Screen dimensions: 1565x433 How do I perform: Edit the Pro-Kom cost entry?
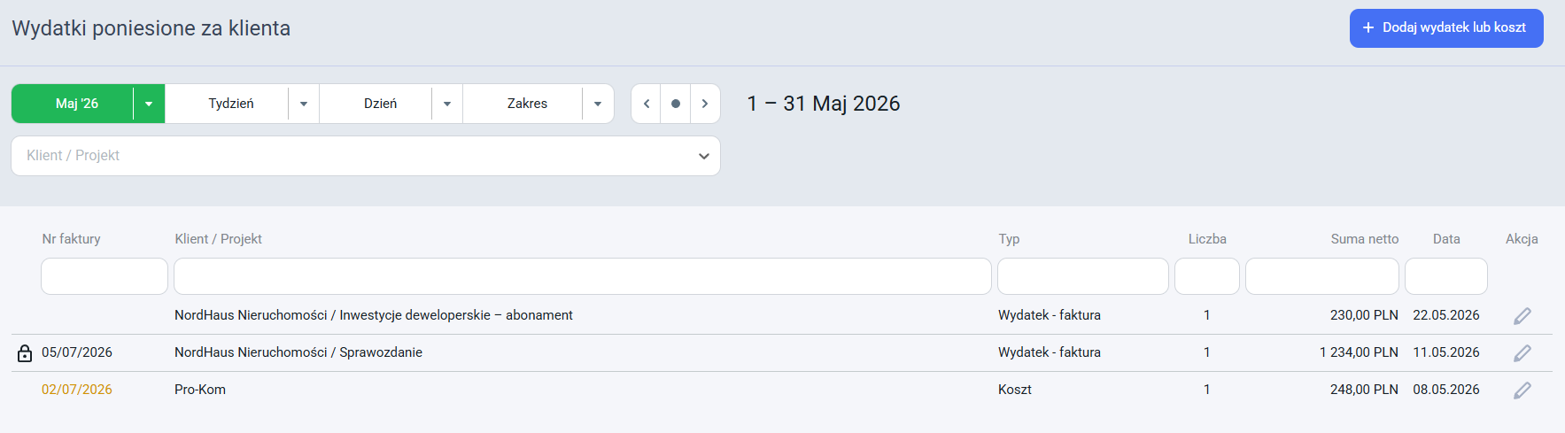pos(1522,390)
